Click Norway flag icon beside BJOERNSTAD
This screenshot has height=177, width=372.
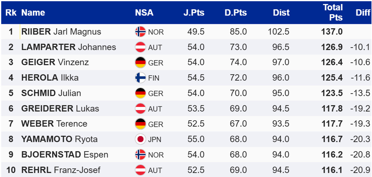[140, 154]
